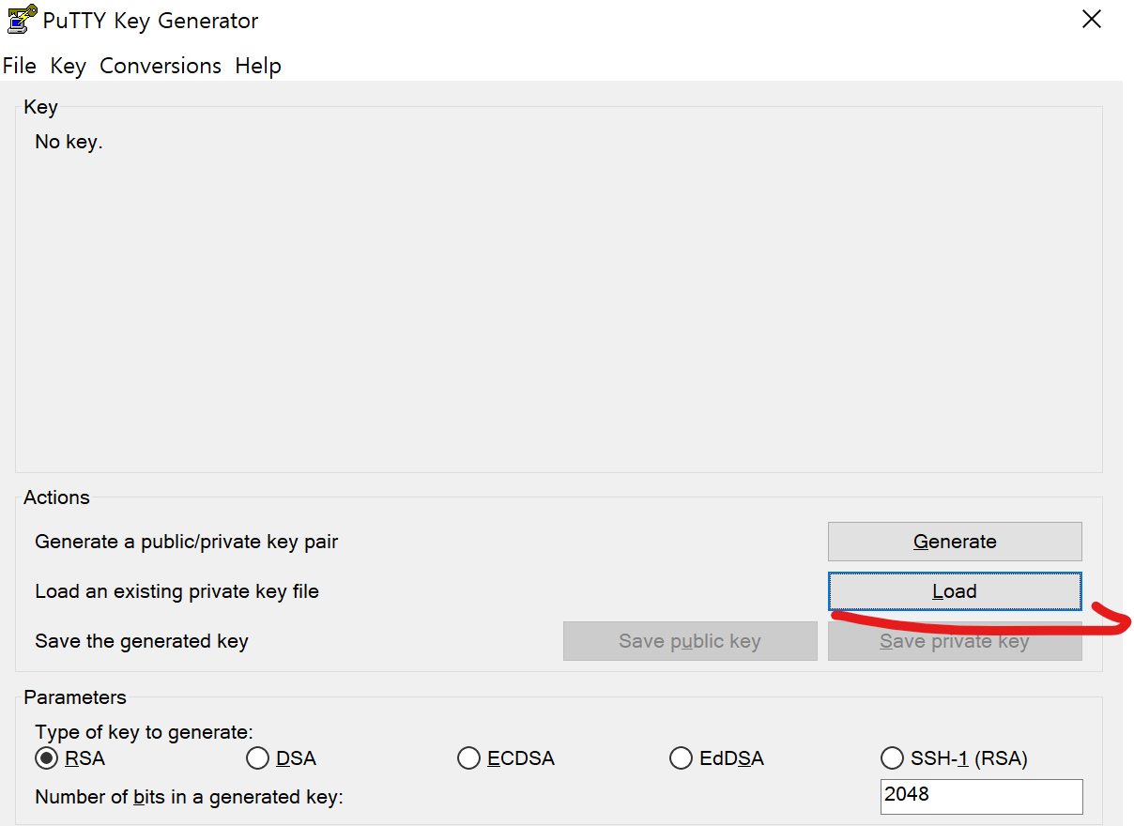Click the PuTTY Key Generator title bar icon
The width and height of the screenshot is (1134, 826).
[22, 20]
